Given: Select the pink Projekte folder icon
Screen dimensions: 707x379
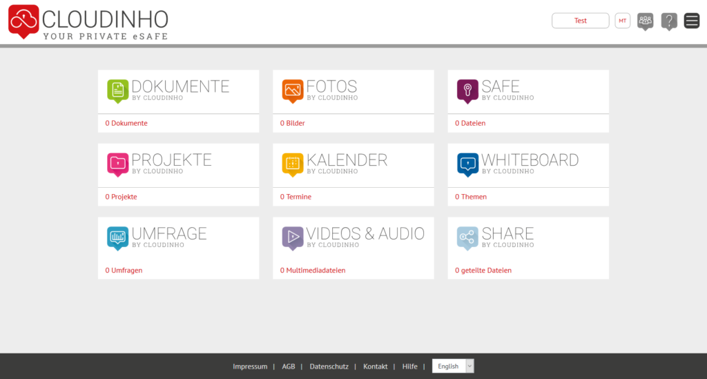Looking at the screenshot, I should point(118,164).
